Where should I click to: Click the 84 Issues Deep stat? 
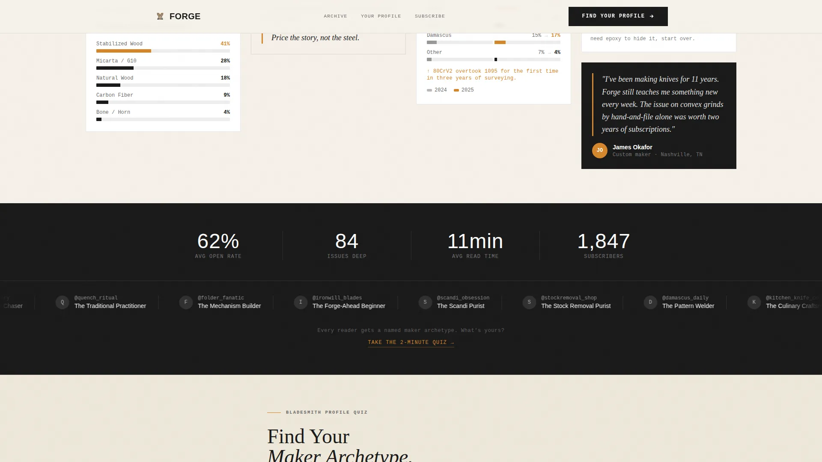(x=347, y=246)
